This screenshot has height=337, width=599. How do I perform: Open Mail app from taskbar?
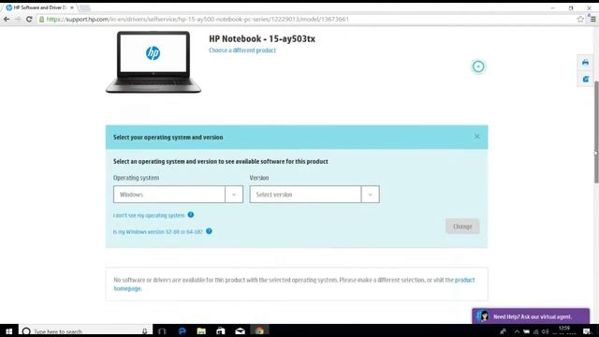point(240,331)
